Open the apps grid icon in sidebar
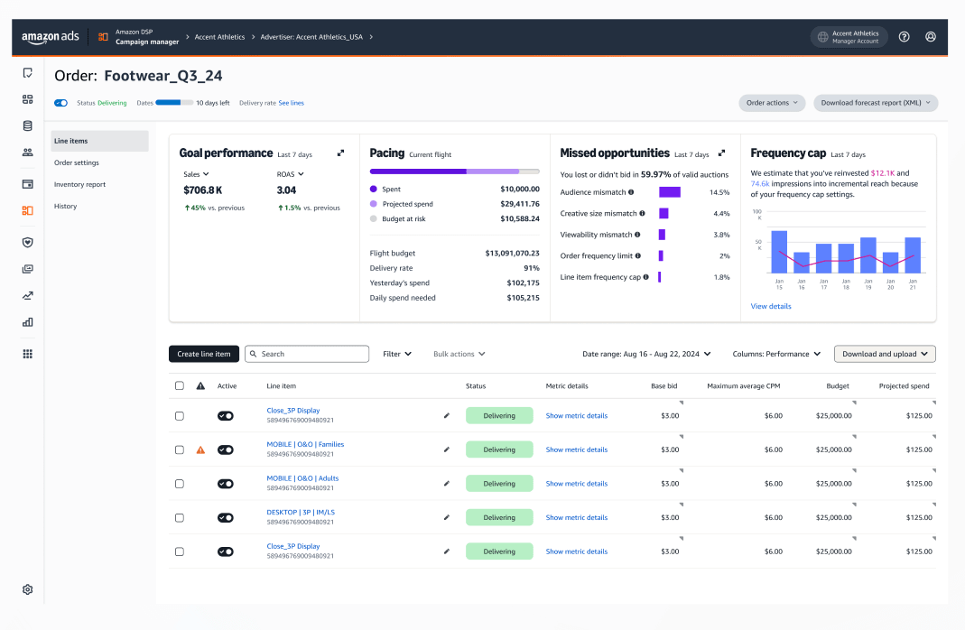This screenshot has width=965, height=630. pos(28,354)
